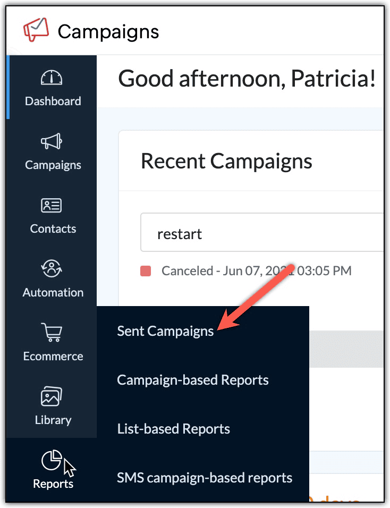Open the Contacts card icon
This screenshot has width=390, height=508.
point(52,206)
